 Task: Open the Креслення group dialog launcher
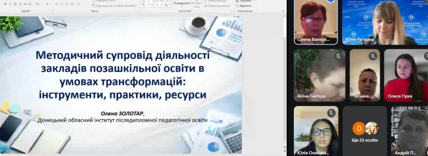[232, 11]
